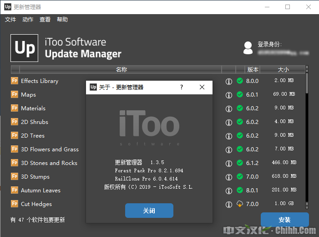Viewport: 319px width, 237px height.
Task: Click the scroll-down arrow of the package list
Action: tap(307, 206)
